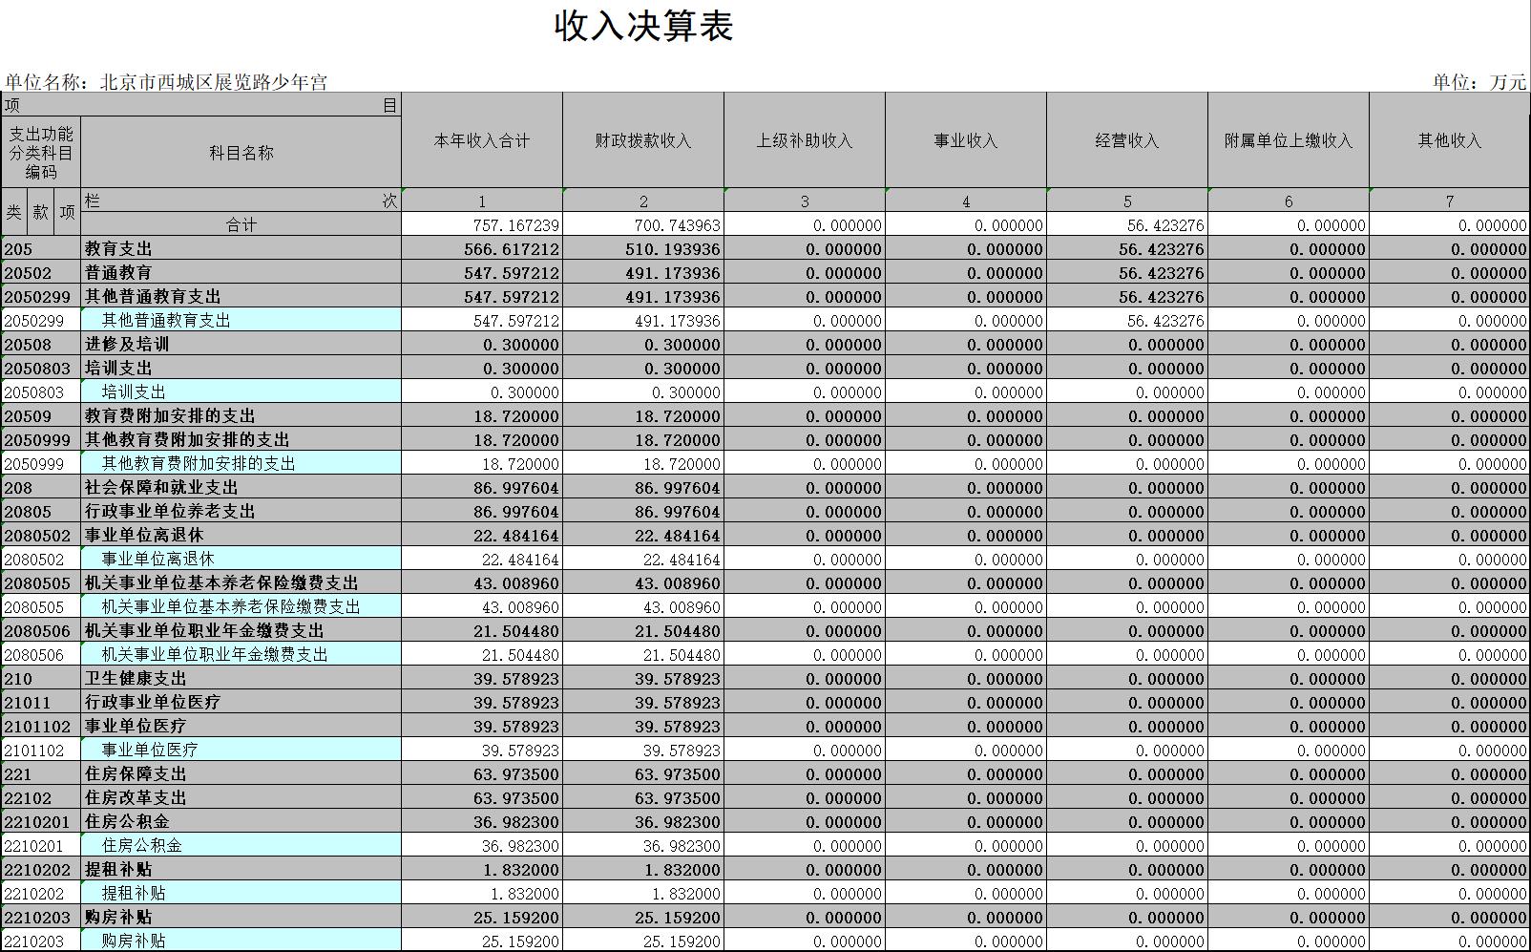Click the 上级补助收入 column header

point(805,140)
